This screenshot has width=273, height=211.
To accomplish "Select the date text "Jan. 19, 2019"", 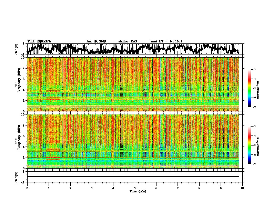I will (96, 41).
